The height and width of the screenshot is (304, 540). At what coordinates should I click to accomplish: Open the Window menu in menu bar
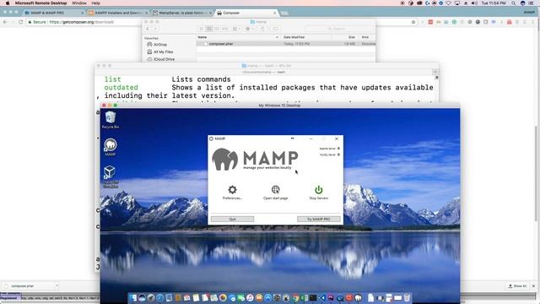pos(78,3)
